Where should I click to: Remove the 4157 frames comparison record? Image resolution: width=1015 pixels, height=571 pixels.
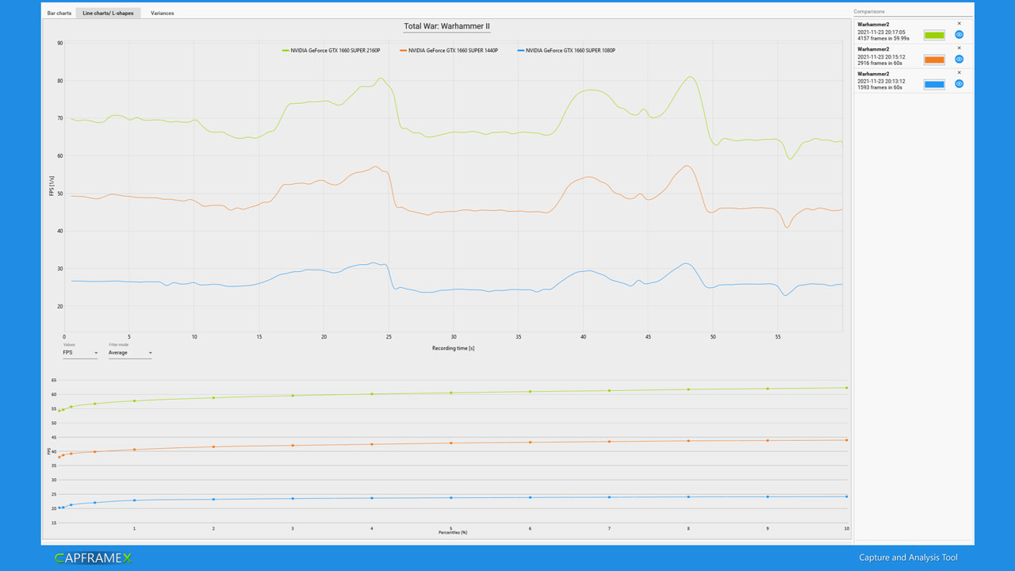[959, 24]
